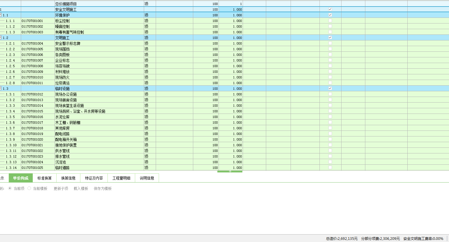Select the 现场宿舍设施 item
This screenshot has height=242, width=449.
point(99,100)
